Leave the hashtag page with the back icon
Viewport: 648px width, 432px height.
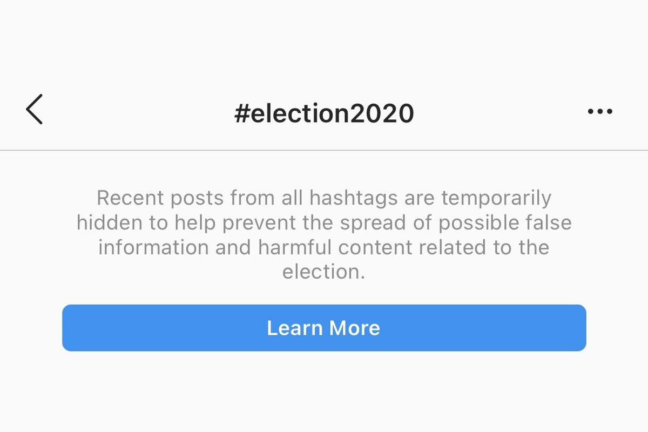[34, 109]
